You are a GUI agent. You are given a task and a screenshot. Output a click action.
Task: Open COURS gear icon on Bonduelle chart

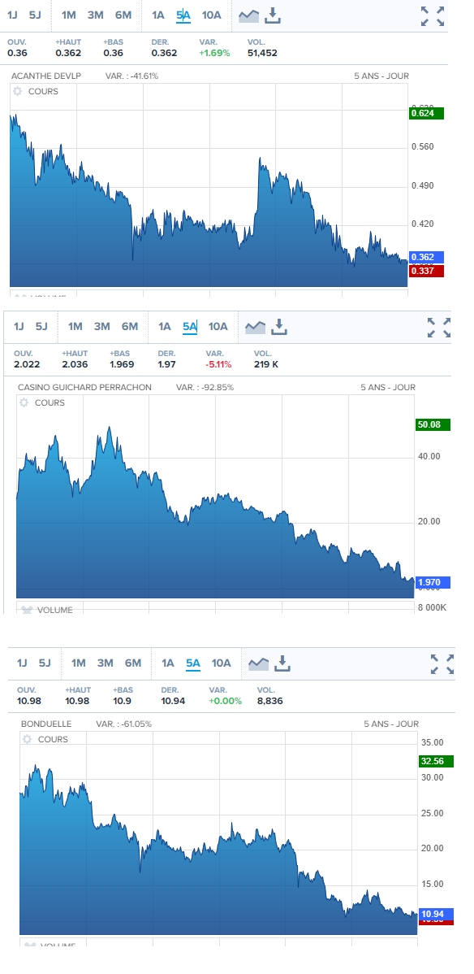click(27, 739)
